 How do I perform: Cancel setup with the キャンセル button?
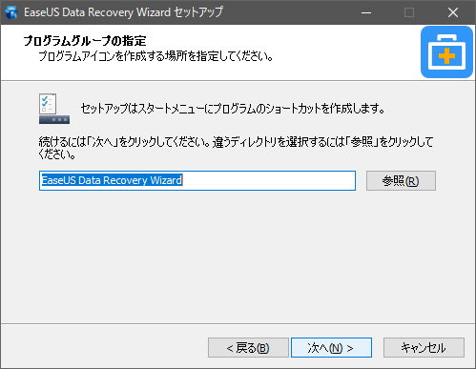(424, 348)
